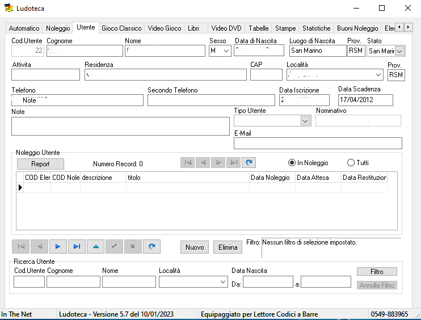
Task: Click the Ludoteca application icon in title bar
Action: click(x=9, y=8)
